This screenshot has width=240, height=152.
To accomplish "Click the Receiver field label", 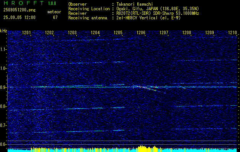I will coord(77,13).
